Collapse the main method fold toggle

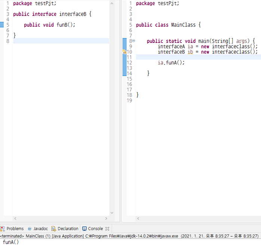[x=133, y=41]
